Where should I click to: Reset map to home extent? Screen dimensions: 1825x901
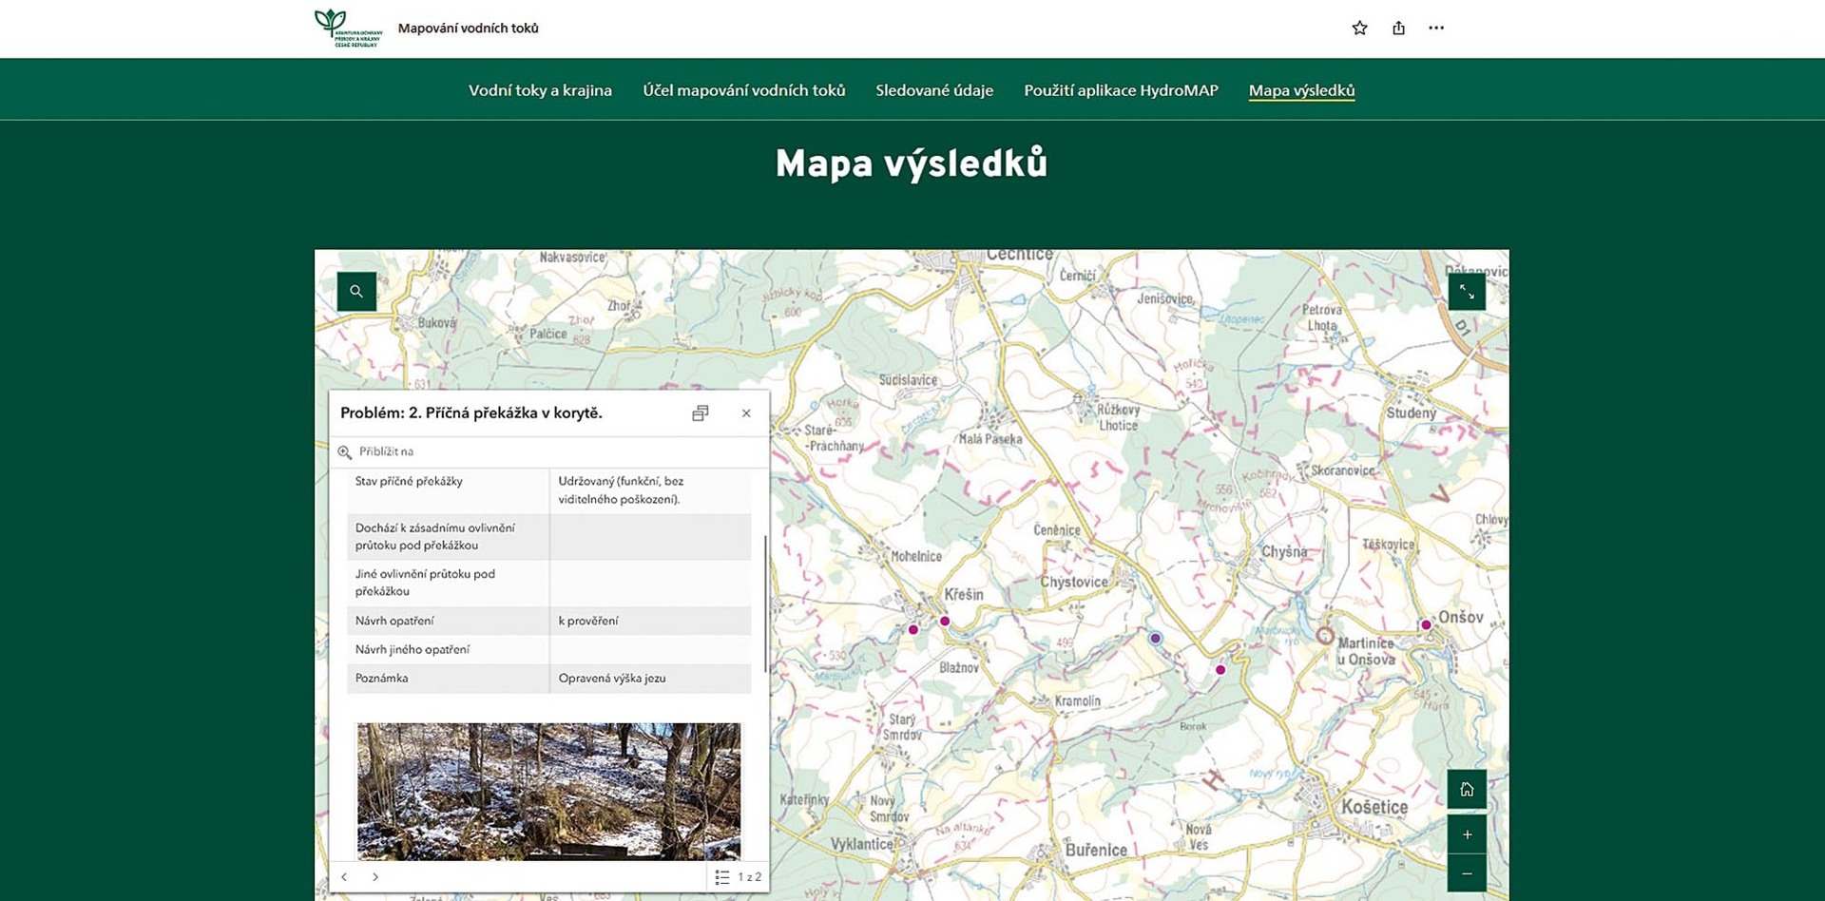pos(1467,790)
